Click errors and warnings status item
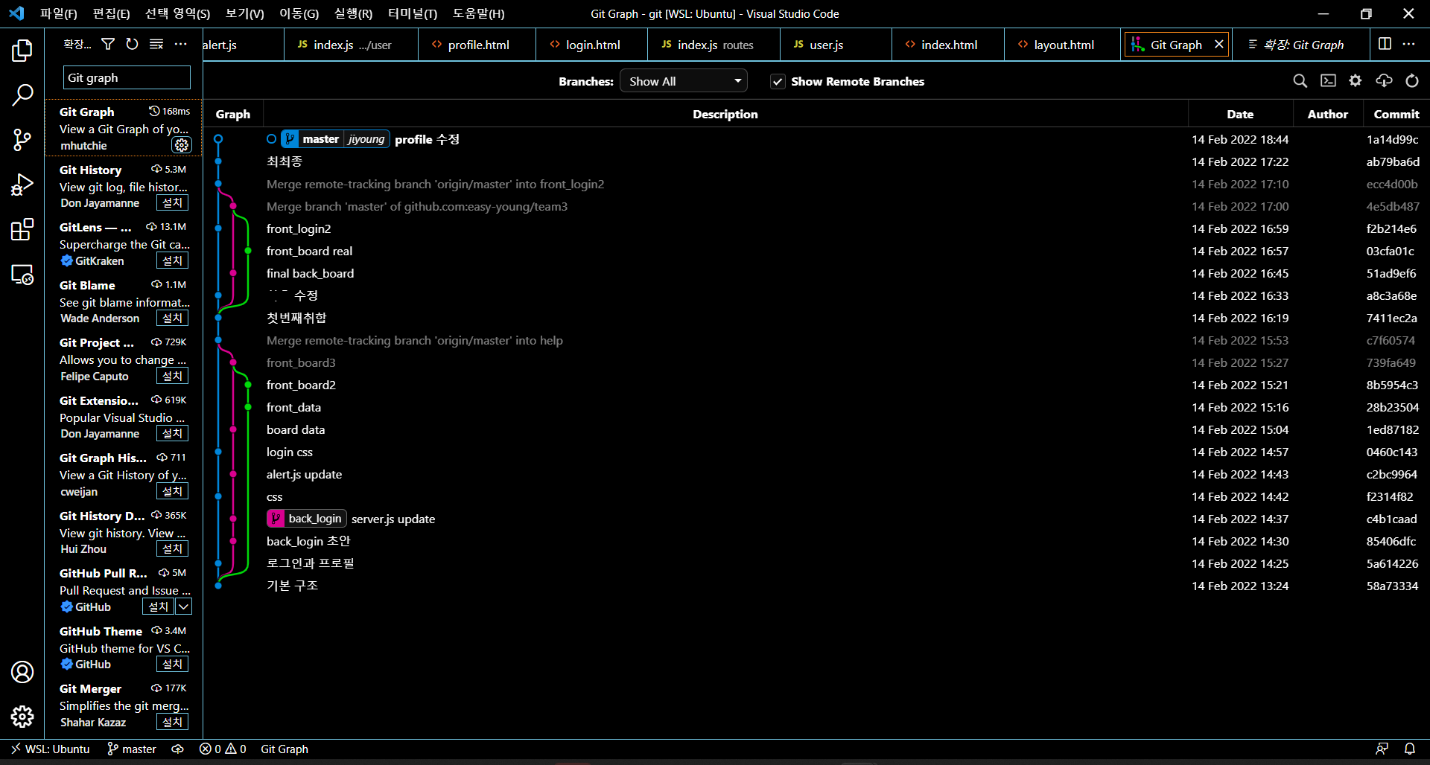 click(x=223, y=749)
